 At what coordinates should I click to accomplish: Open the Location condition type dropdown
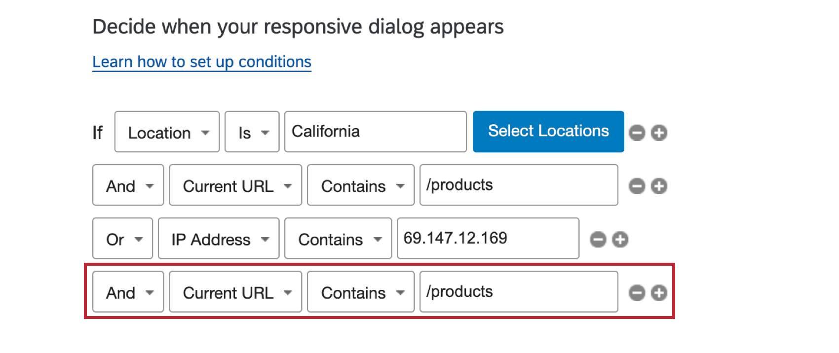click(x=167, y=132)
